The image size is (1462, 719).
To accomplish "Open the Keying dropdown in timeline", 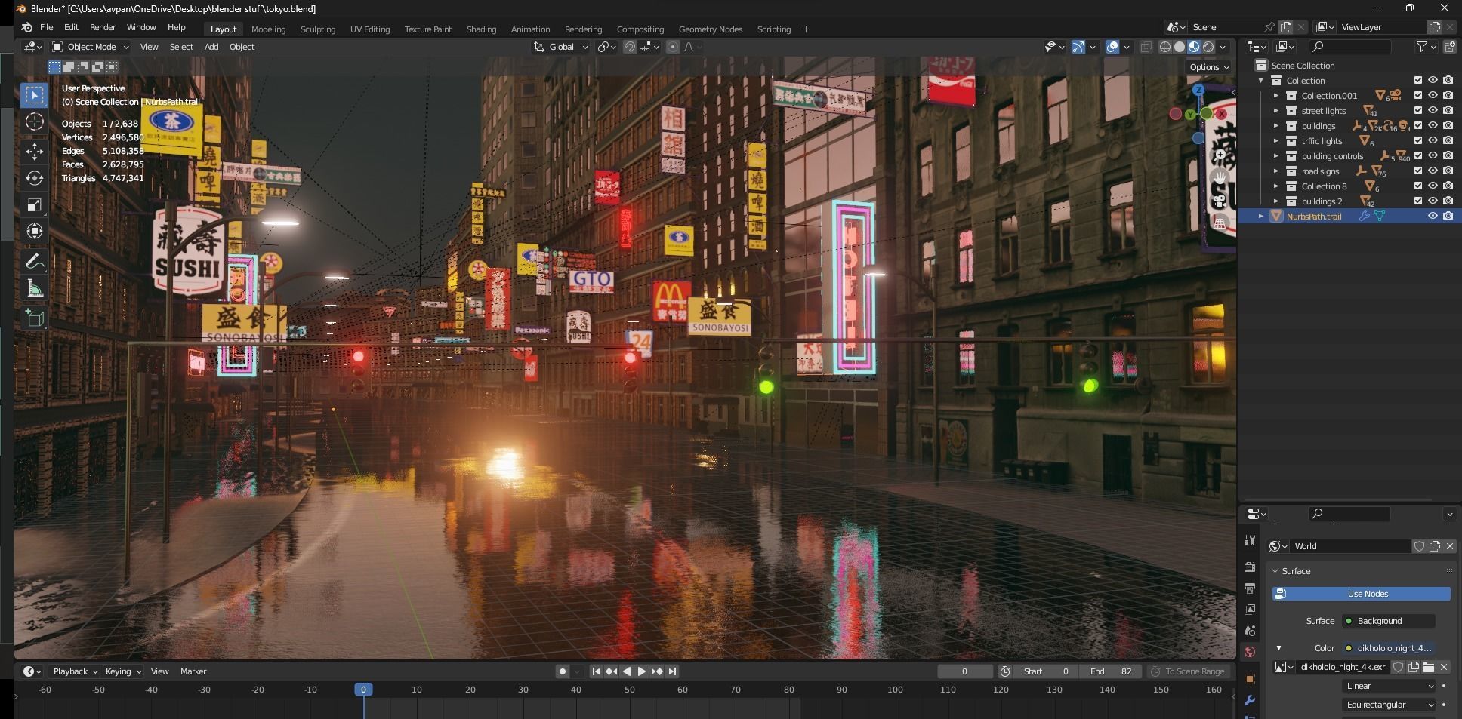I will [x=122, y=671].
